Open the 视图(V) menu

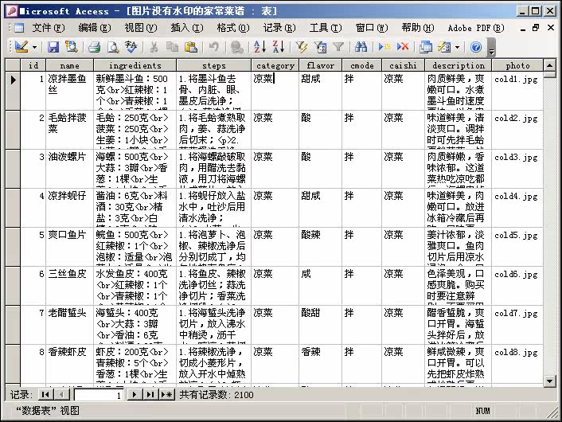[x=141, y=28]
